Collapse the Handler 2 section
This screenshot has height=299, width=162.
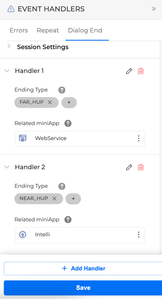7,167
